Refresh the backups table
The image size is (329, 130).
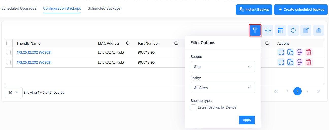pyautogui.click(x=293, y=30)
